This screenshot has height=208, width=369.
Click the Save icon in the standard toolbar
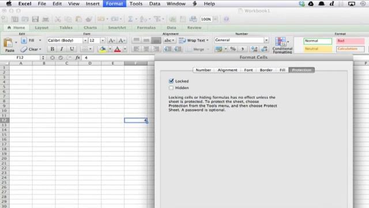tap(35, 19)
